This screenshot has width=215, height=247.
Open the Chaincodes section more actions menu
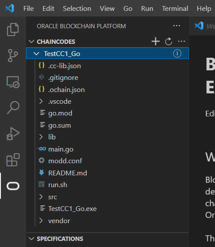click(x=182, y=41)
